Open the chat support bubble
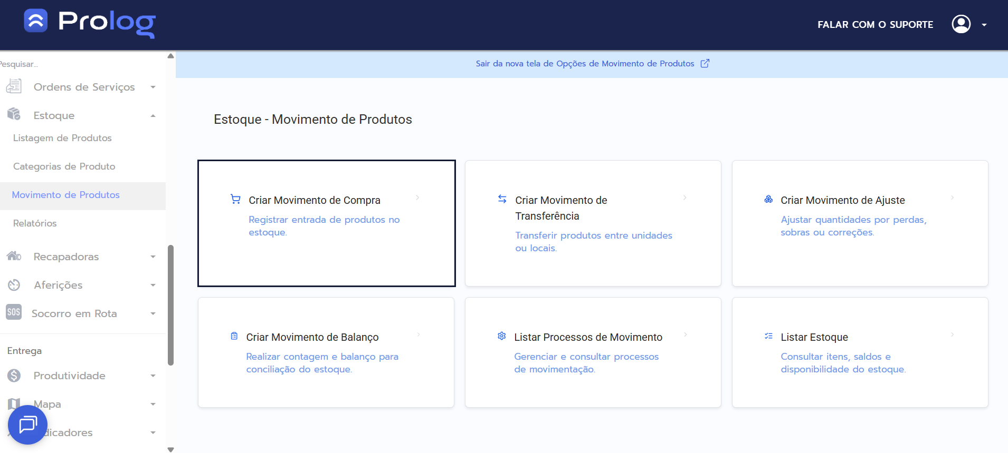1008x453 pixels. pos(27,425)
